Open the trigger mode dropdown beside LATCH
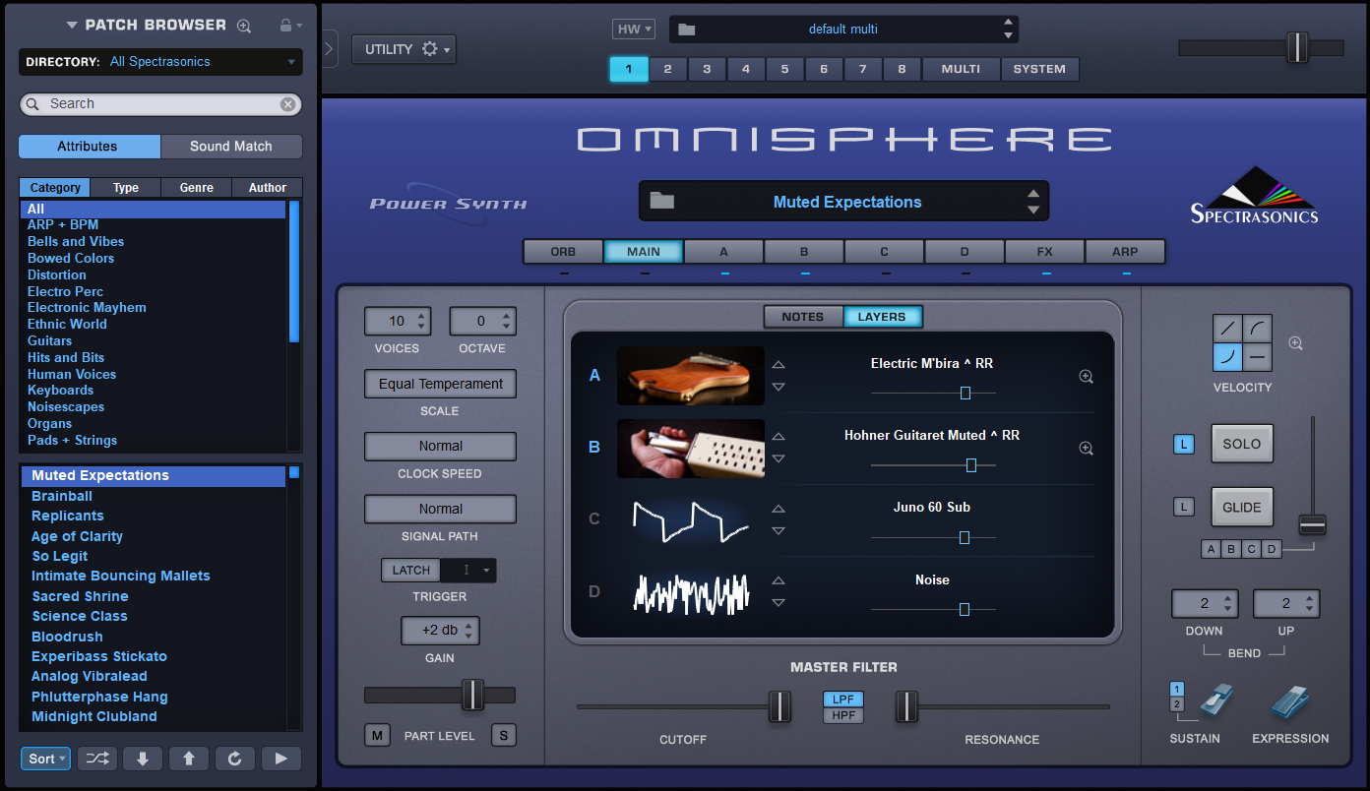 [x=468, y=571]
